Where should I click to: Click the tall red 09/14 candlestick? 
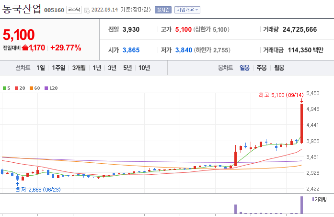(301, 123)
